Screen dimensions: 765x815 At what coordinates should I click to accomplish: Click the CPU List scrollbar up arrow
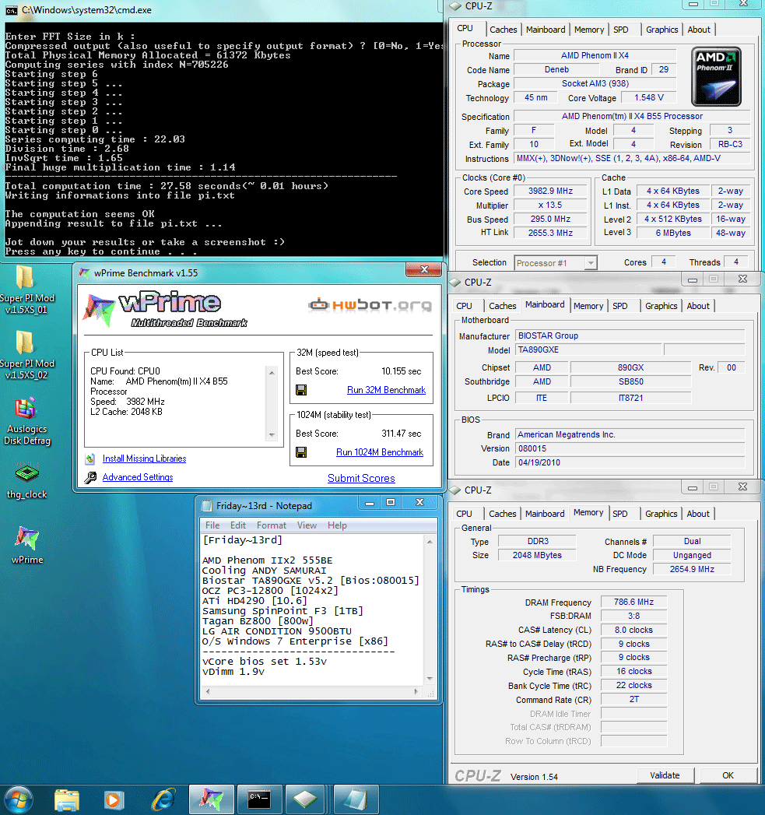[x=272, y=372]
